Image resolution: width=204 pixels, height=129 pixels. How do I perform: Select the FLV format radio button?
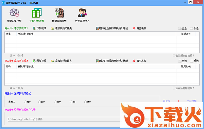25,102
